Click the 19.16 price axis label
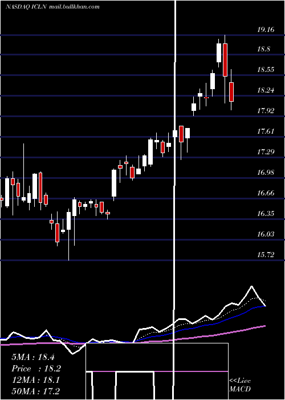The width and height of the screenshot is (285, 400). [266, 30]
